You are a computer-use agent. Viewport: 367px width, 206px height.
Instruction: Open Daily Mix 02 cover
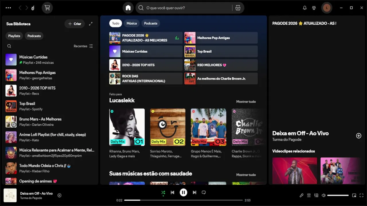pos(168,127)
